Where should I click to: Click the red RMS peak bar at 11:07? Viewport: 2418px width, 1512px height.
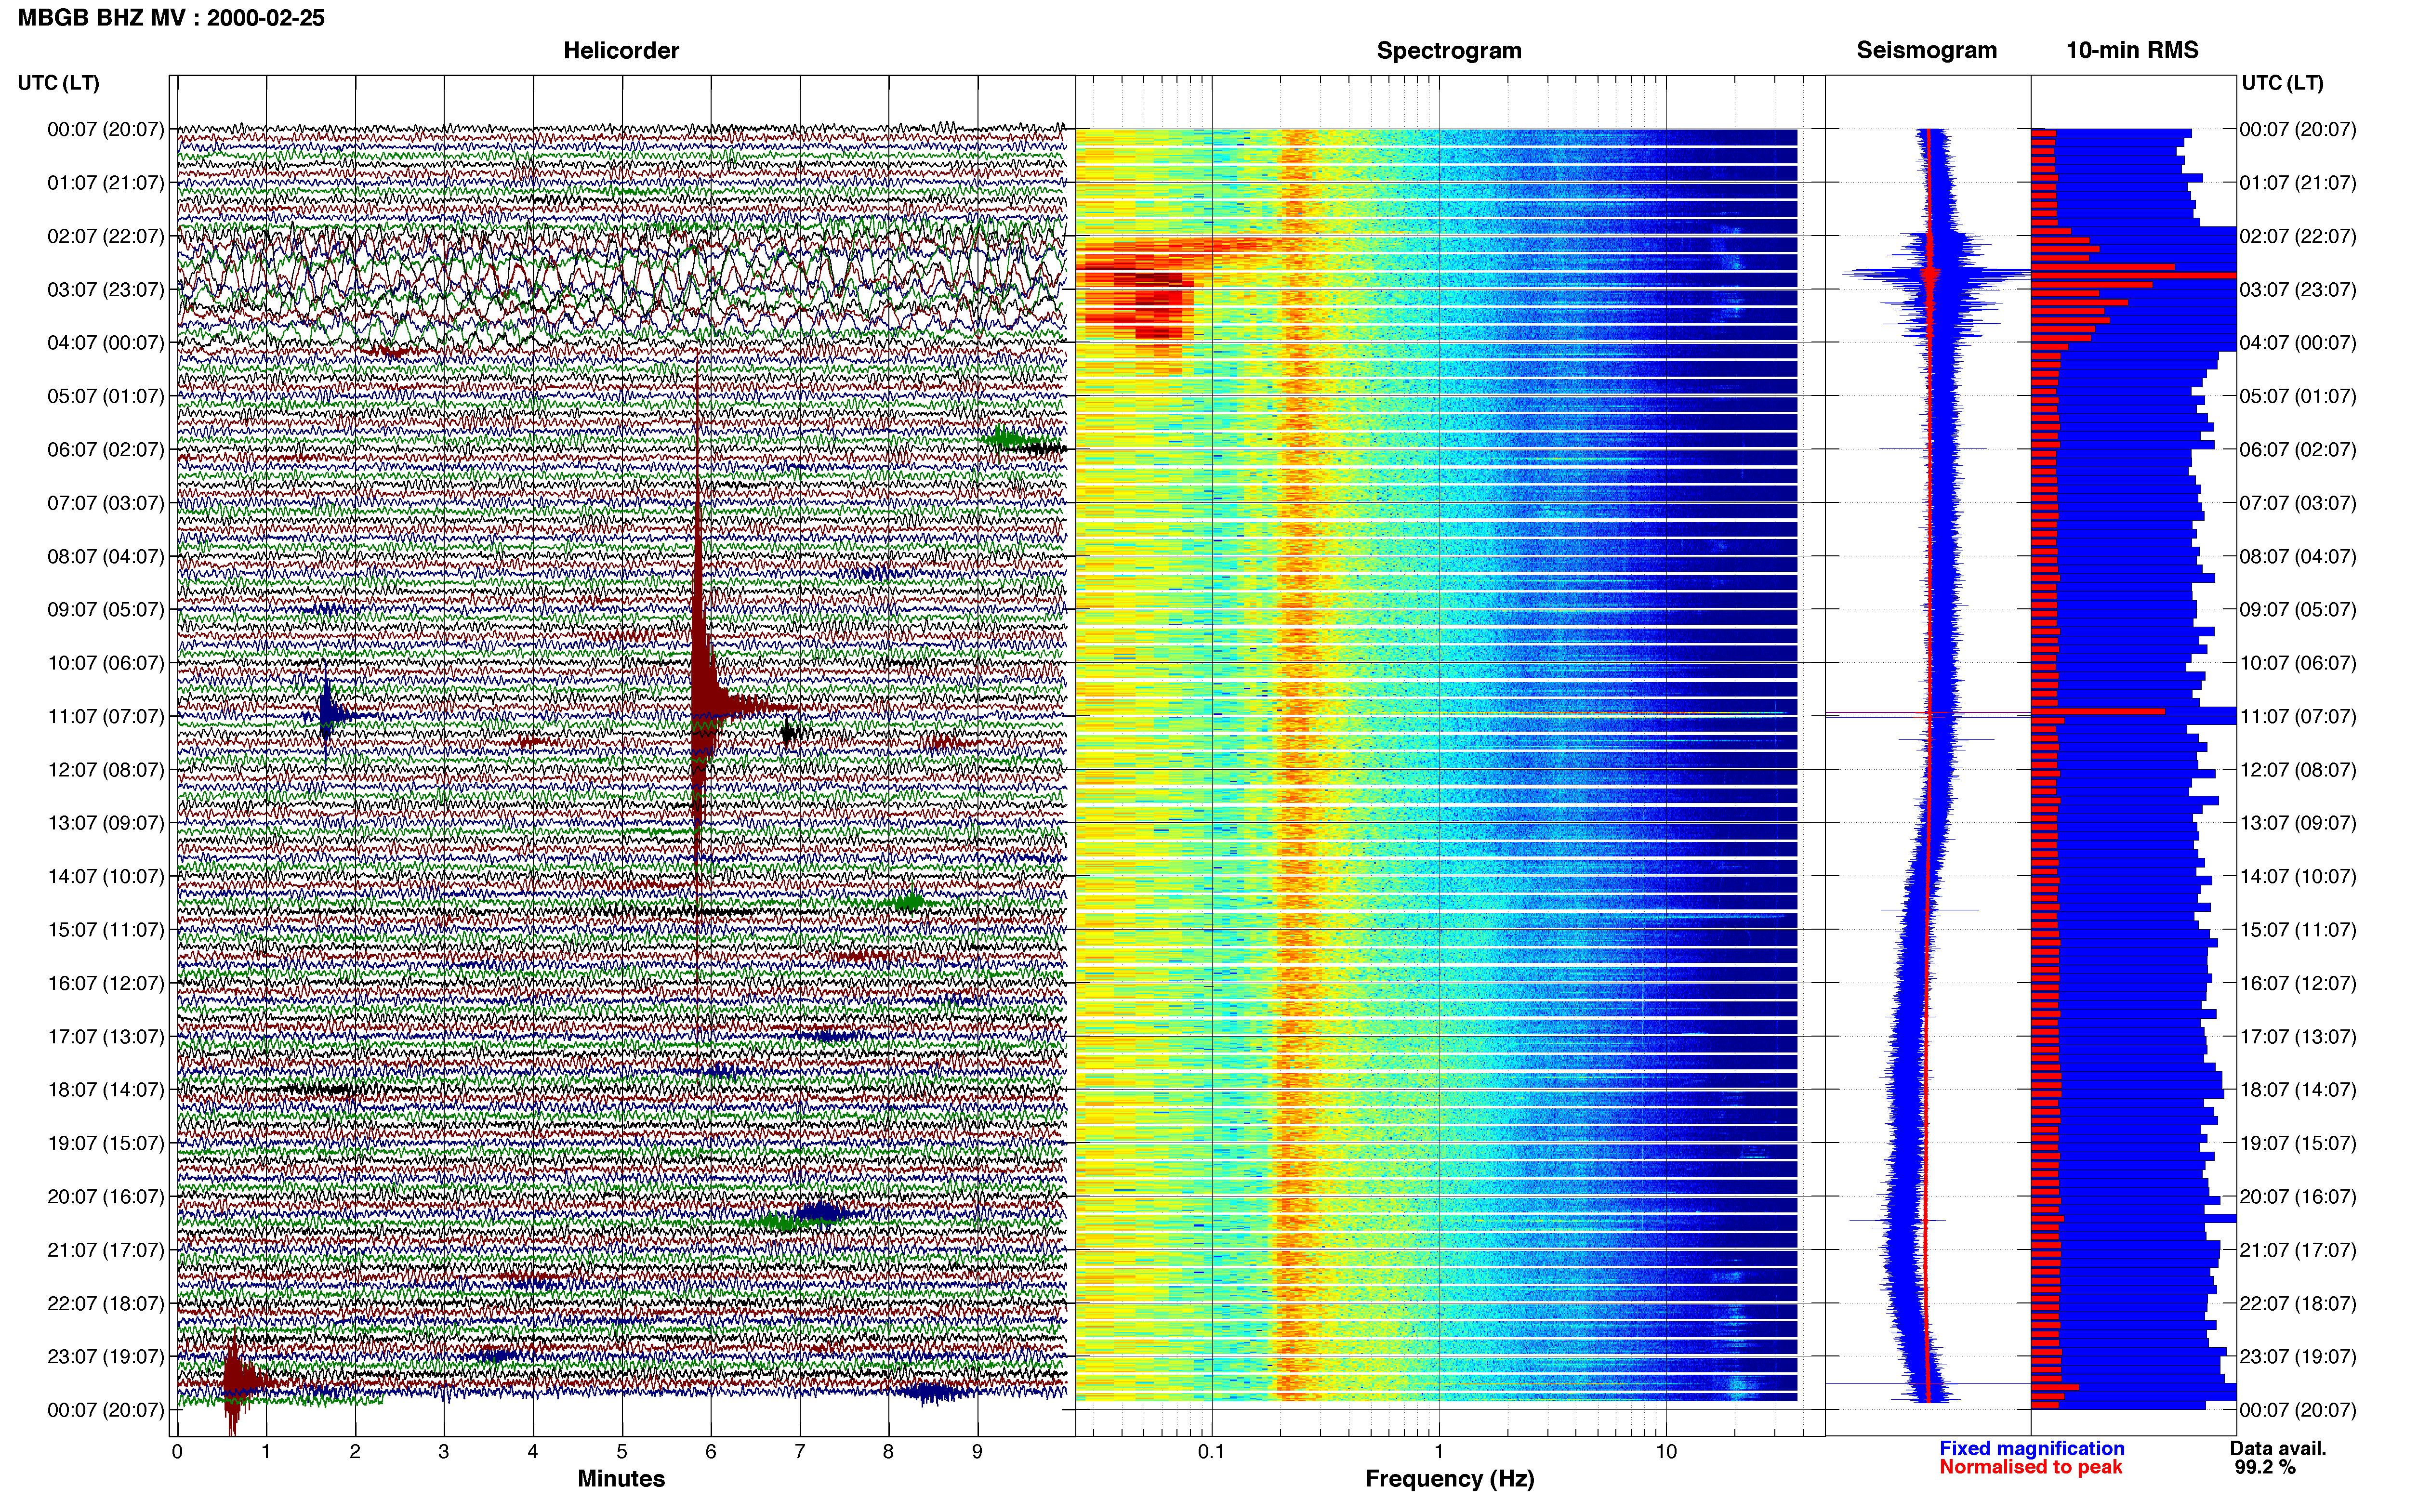[2098, 712]
